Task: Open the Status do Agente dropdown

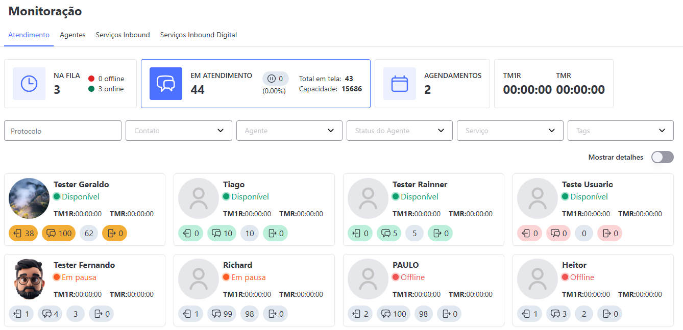Action: click(x=399, y=130)
